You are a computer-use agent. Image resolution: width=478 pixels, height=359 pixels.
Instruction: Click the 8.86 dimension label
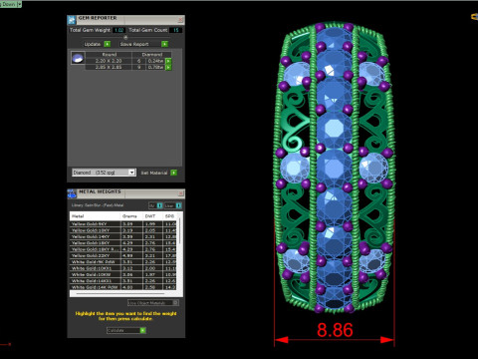335,330
